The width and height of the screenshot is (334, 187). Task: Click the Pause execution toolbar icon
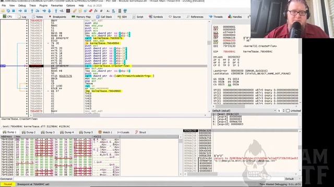26,10
